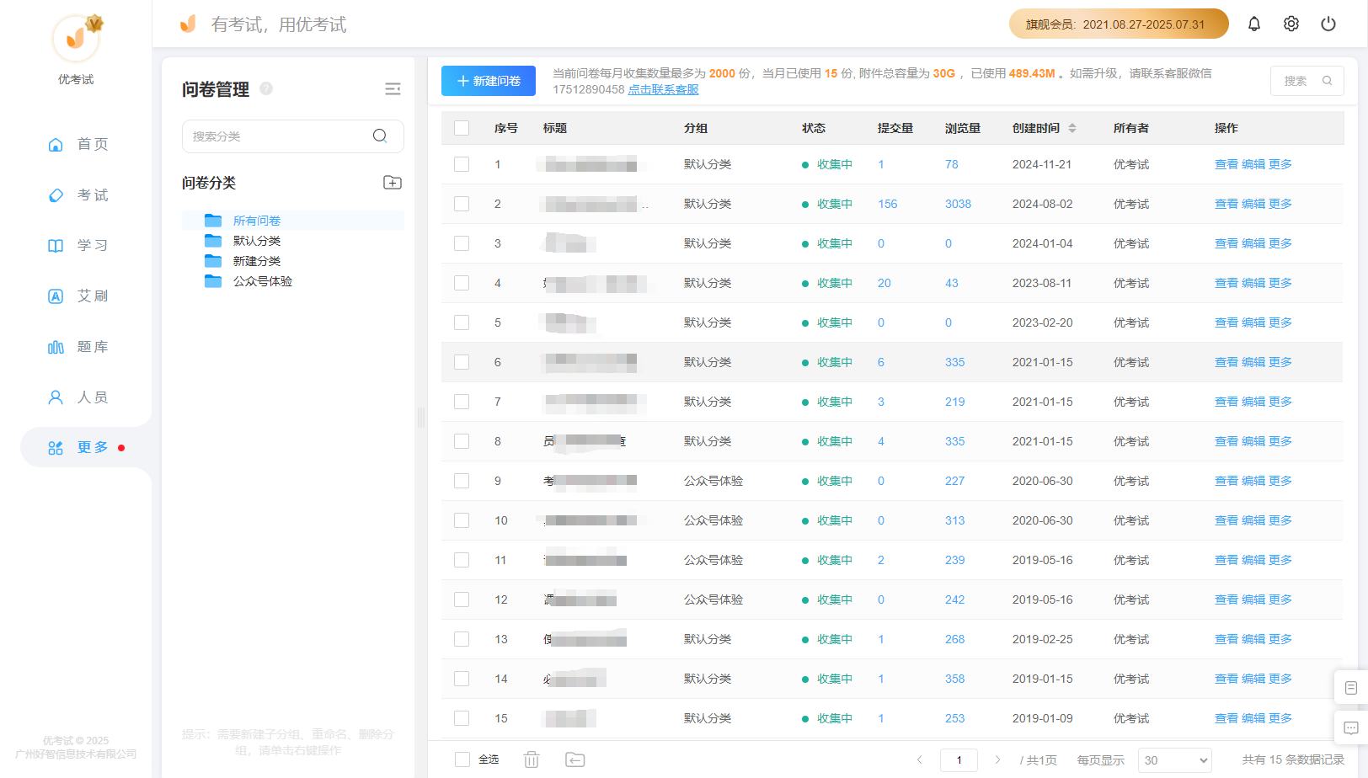Tick the 全选 checkbox in the footer
Screen dimensions: 1368x778
(x=462, y=759)
